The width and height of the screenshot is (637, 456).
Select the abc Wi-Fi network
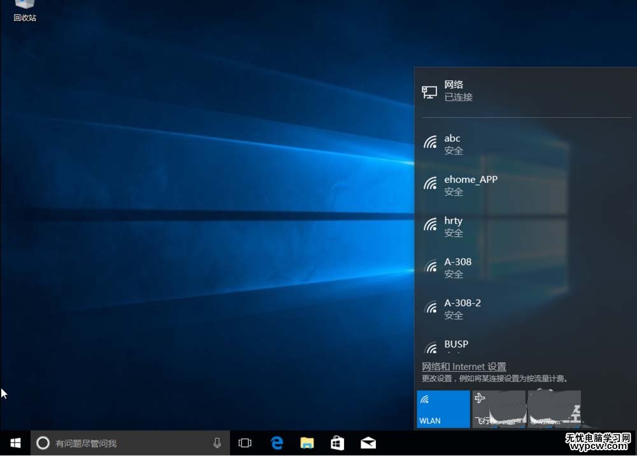pos(526,144)
